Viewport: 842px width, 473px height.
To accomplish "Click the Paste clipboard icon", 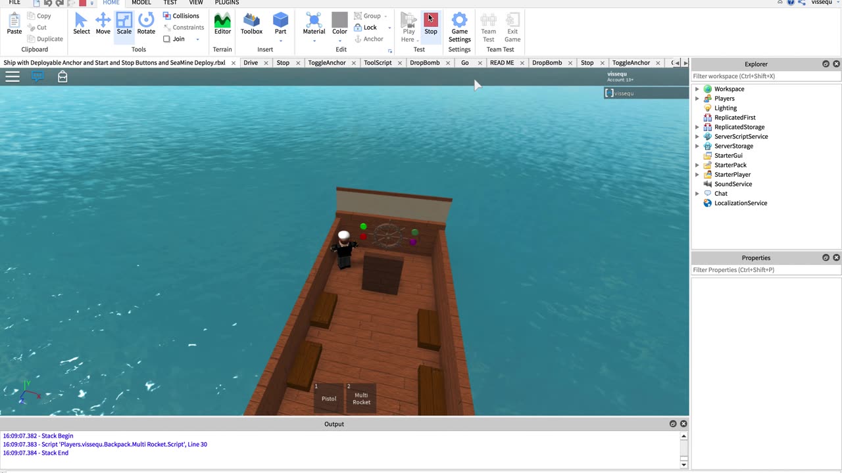I will tap(14, 24).
